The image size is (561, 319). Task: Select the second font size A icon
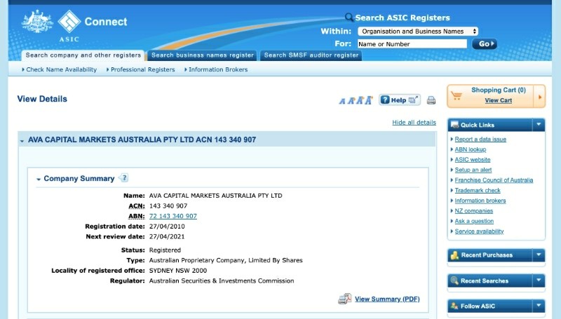351,101
